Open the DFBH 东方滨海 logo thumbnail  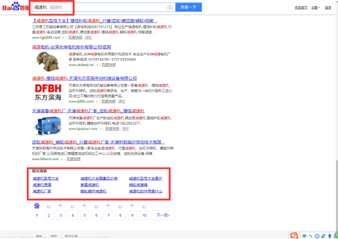(x=48, y=92)
